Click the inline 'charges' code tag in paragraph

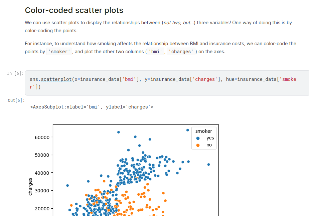pos(182,52)
